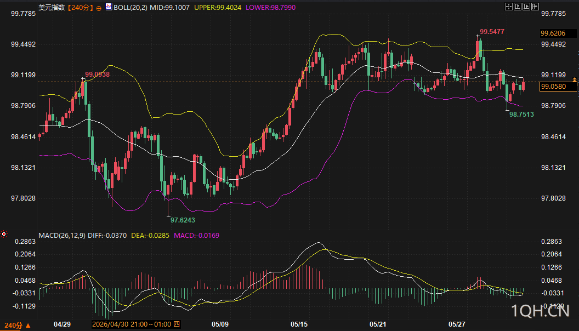This screenshot has width=579, height=331.
Task: Click the orange crosshair circle after 240分
Action: tap(99, 8)
